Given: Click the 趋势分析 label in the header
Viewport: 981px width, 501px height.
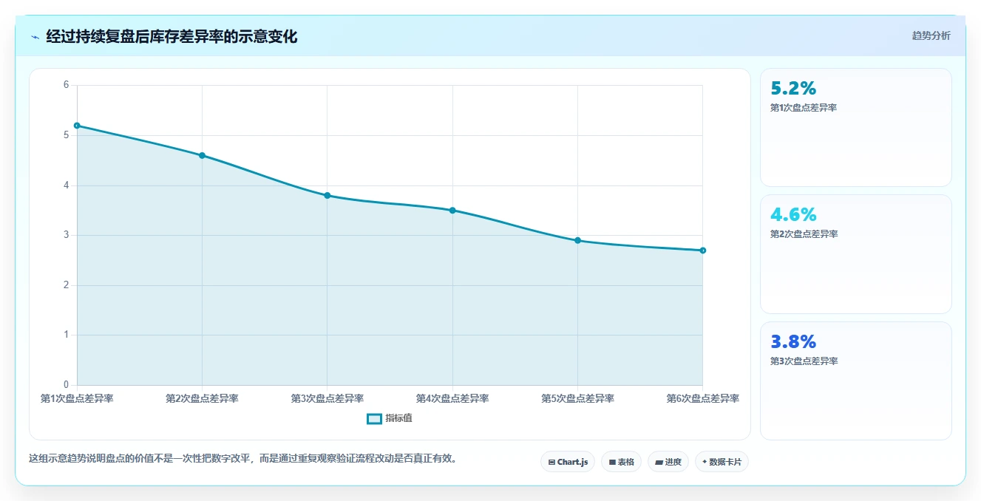Looking at the screenshot, I should coord(931,35).
